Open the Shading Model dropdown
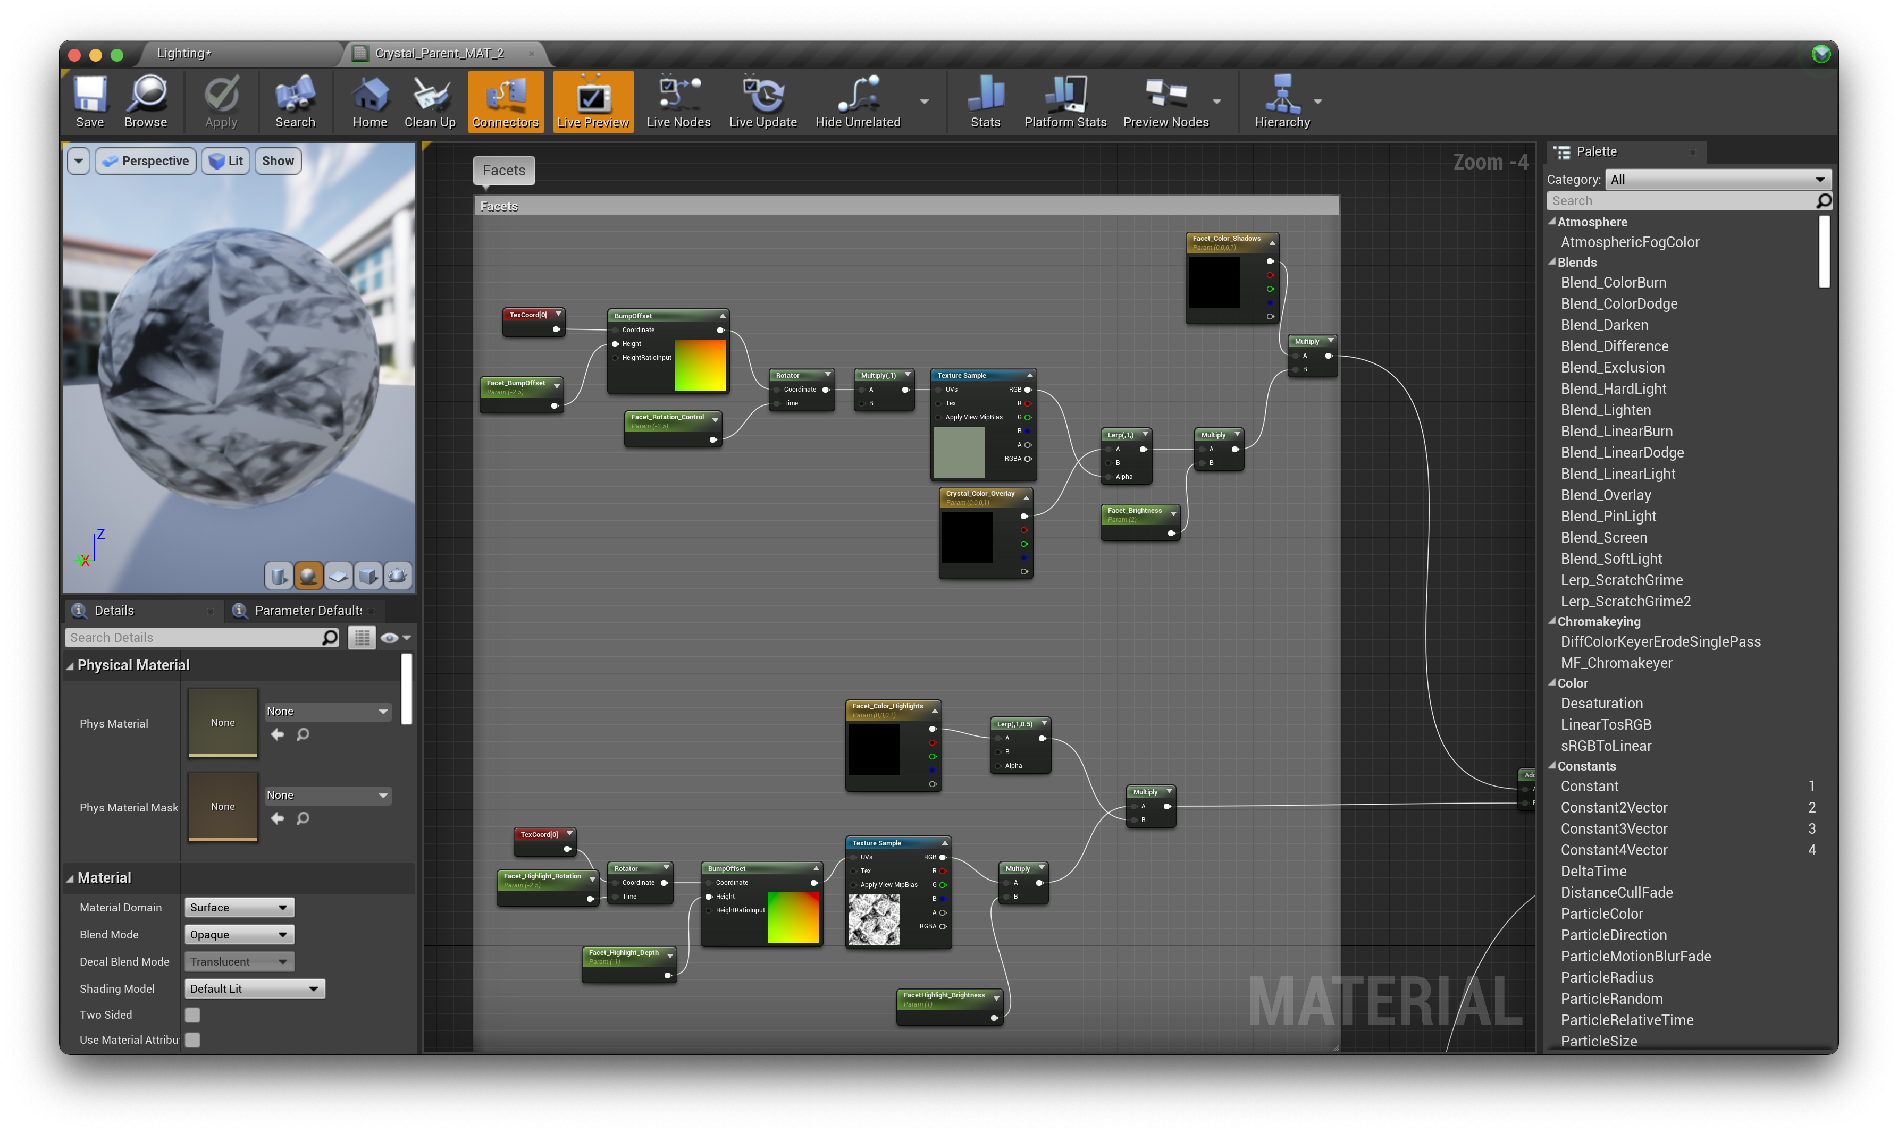This screenshot has width=1898, height=1133. [254, 988]
